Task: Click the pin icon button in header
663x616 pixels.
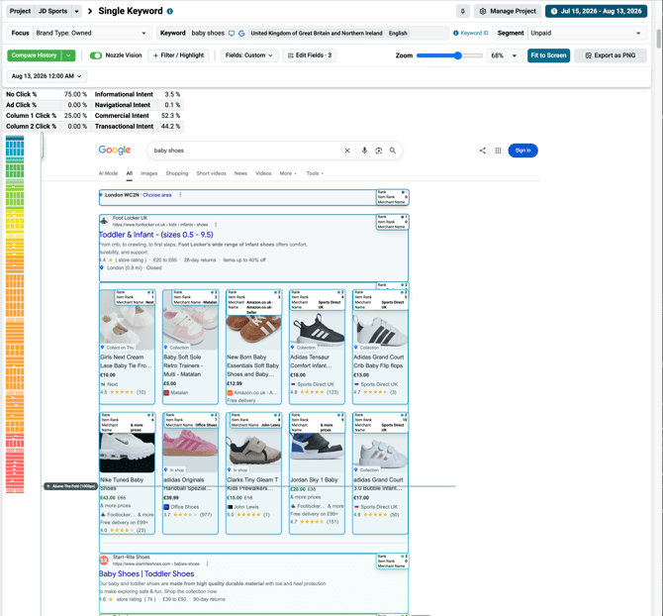Action: tap(463, 12)
